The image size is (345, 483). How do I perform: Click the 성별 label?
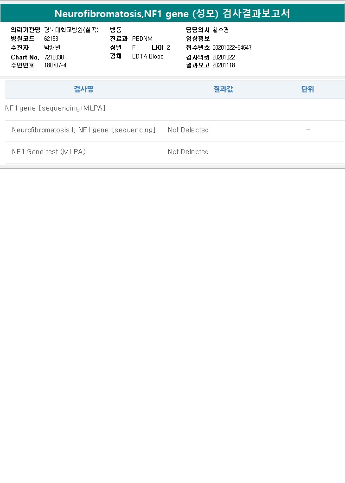click(x=116, y=48)
